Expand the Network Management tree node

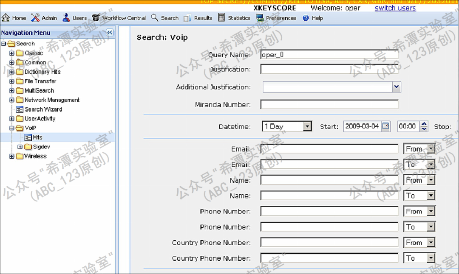(12, 100)
